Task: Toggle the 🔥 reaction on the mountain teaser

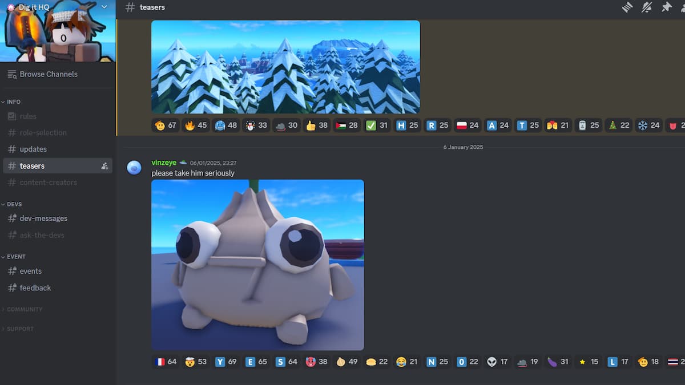Action: click(x=196, y=125)
